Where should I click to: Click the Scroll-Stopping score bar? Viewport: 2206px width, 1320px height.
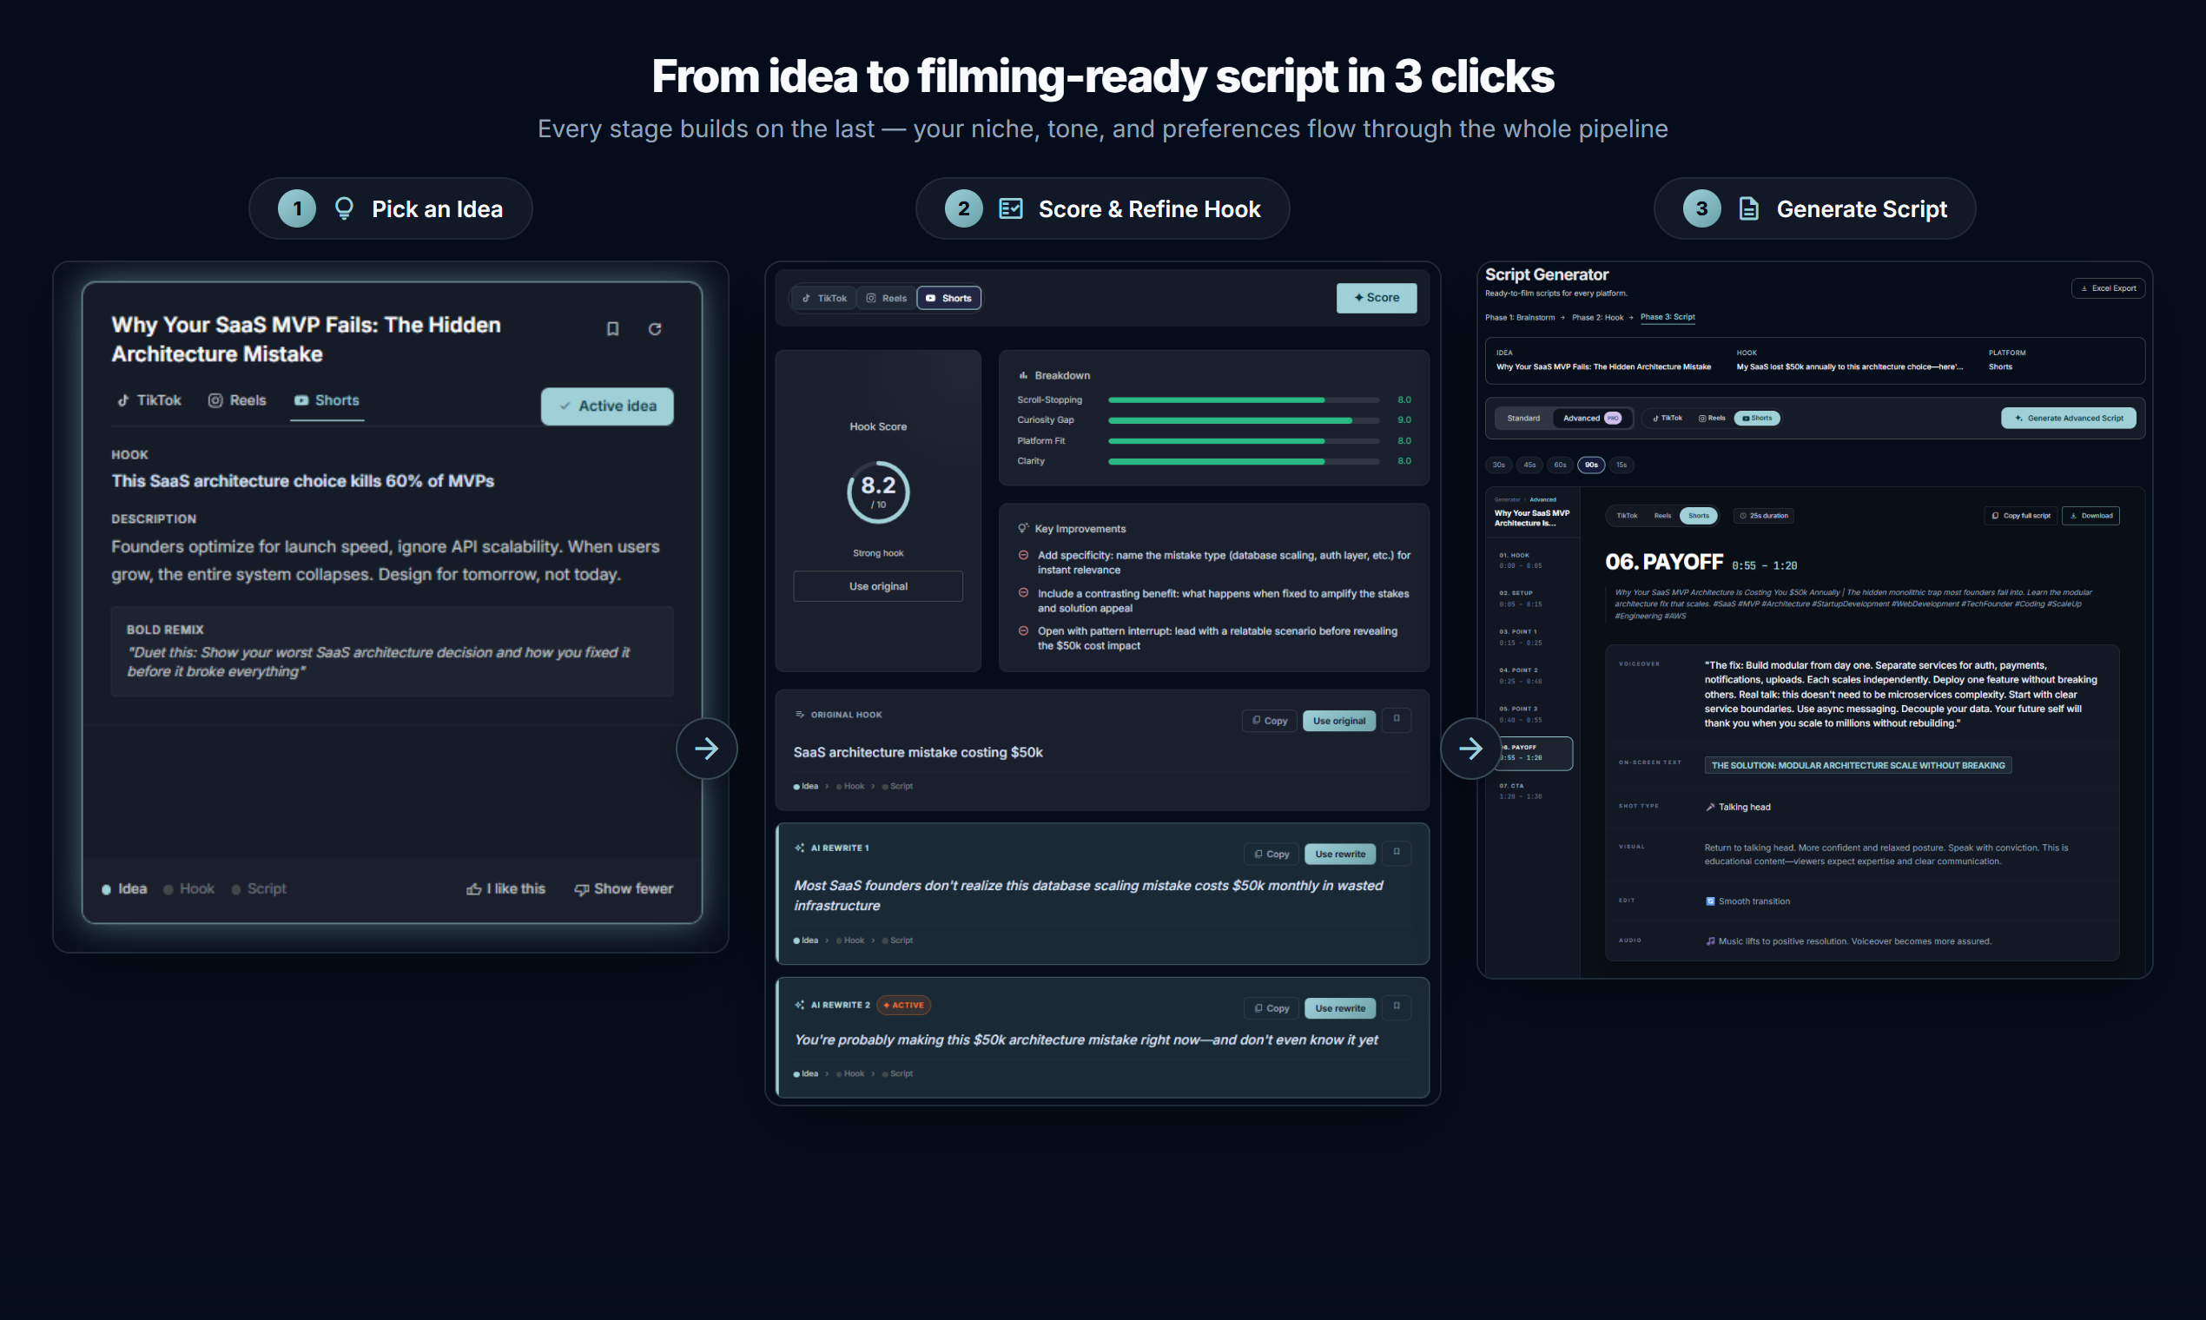tap(1244, 400)
